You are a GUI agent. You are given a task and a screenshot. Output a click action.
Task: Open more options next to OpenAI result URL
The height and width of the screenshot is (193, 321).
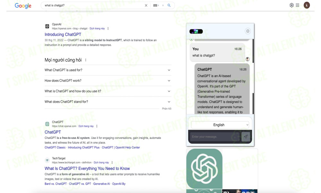coord(108,29)
